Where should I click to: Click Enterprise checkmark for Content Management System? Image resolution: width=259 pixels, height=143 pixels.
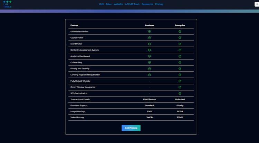point(180,50)
